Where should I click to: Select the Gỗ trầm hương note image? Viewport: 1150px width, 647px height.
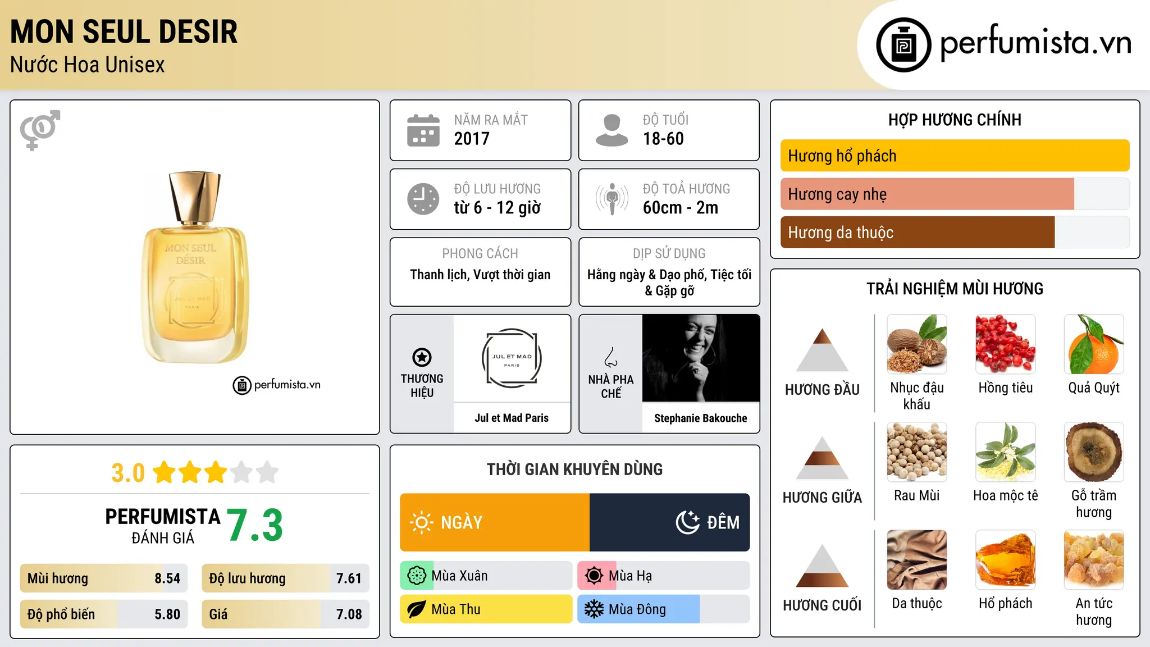[x=1094, y=452]
